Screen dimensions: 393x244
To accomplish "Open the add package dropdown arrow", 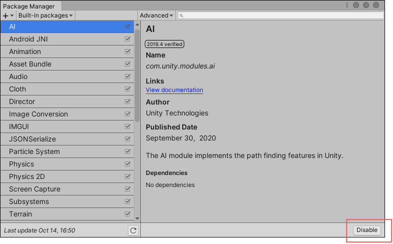I will 12,15.
